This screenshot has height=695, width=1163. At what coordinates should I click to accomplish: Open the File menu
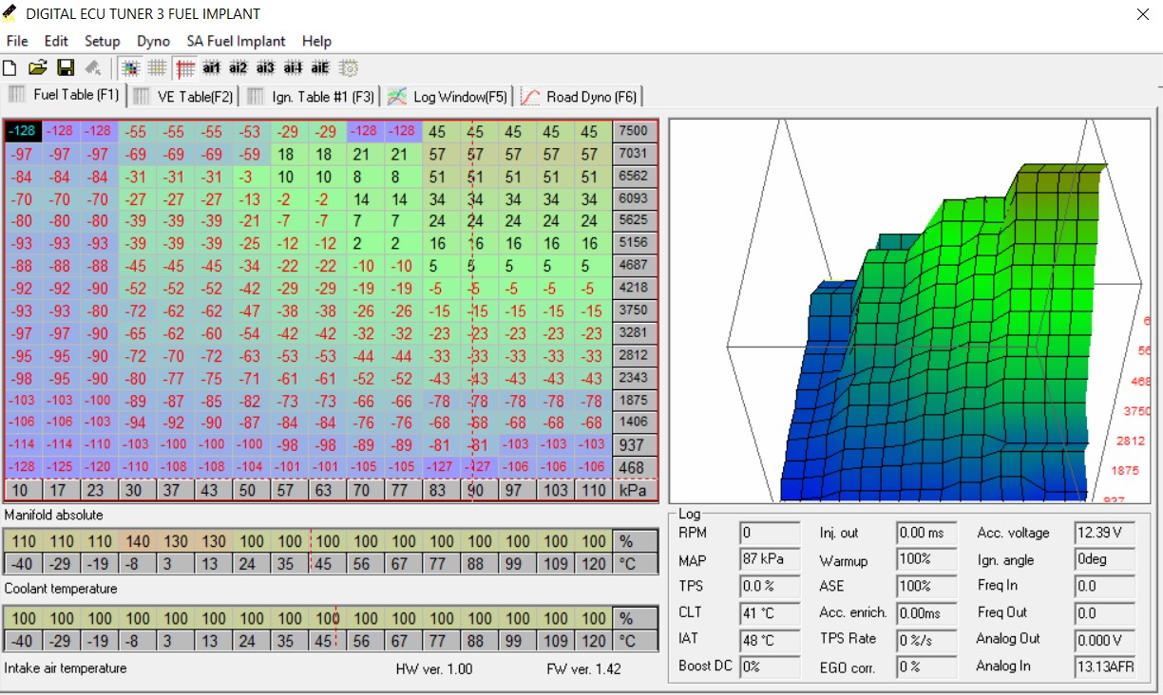(17, 41)
